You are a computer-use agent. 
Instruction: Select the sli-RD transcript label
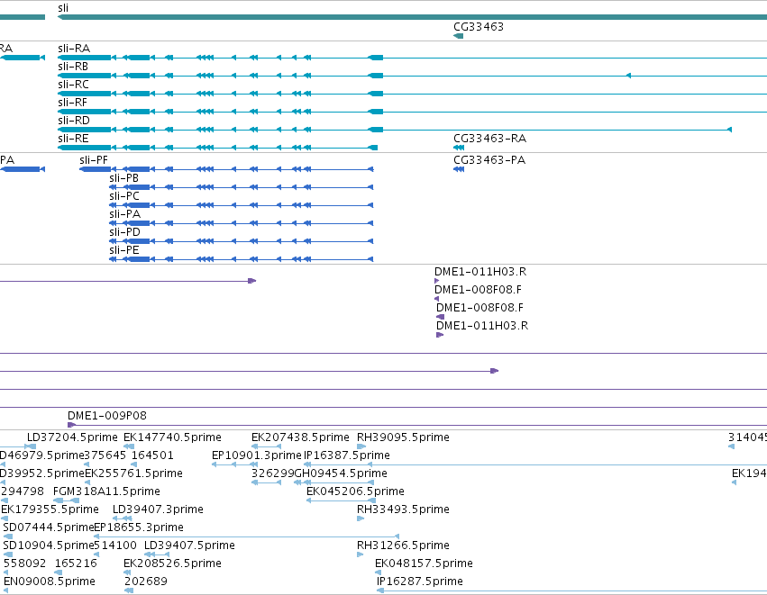[74, 121]
